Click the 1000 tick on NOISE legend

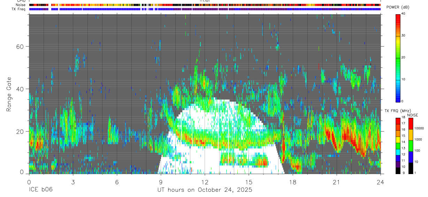419,140
